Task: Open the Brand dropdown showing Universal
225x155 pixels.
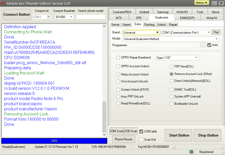Action: (x=141, y=32)
